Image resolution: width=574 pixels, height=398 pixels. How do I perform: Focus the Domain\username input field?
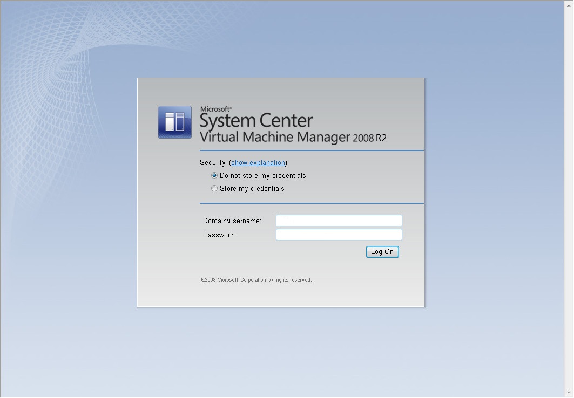tap(339, 221)
